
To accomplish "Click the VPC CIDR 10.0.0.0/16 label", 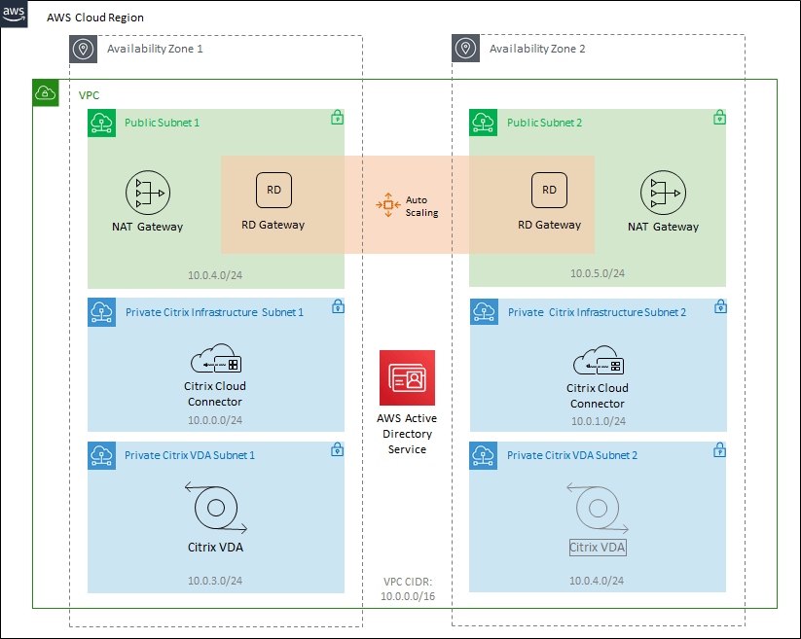I will pos(407,587).
